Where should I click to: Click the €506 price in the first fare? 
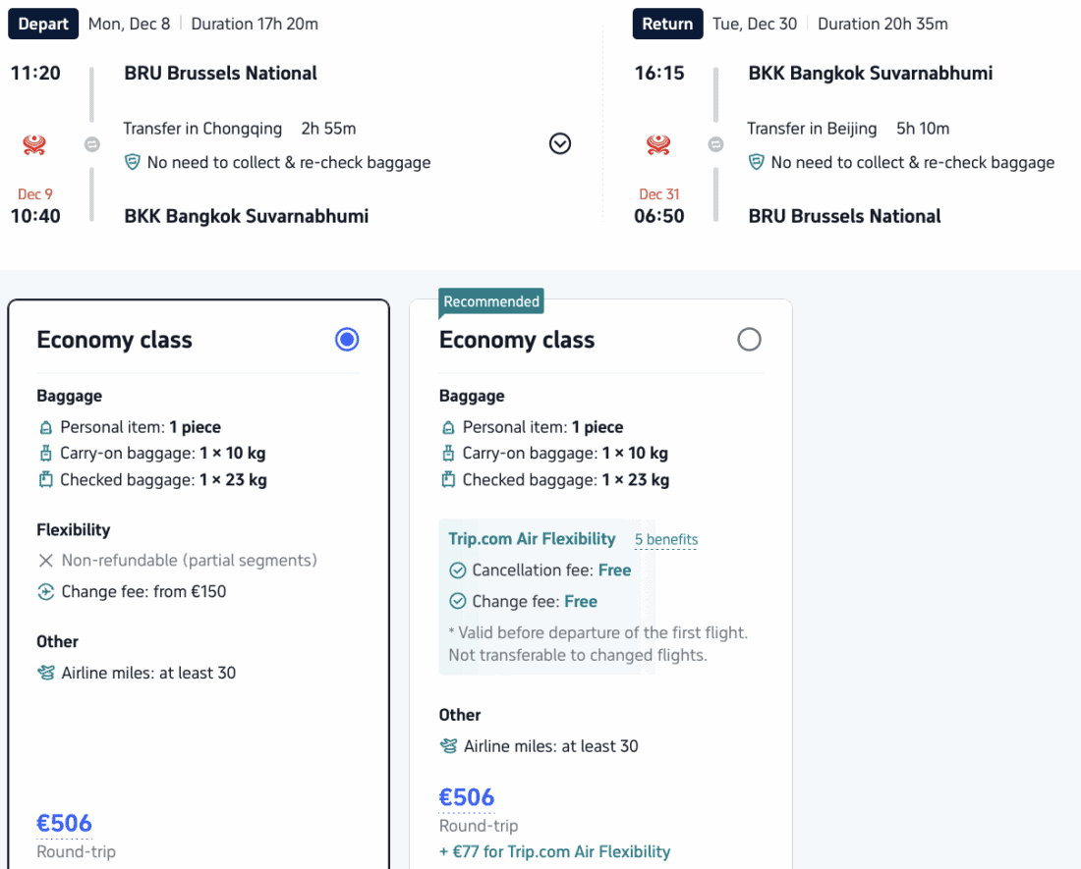tap(64, 823)
